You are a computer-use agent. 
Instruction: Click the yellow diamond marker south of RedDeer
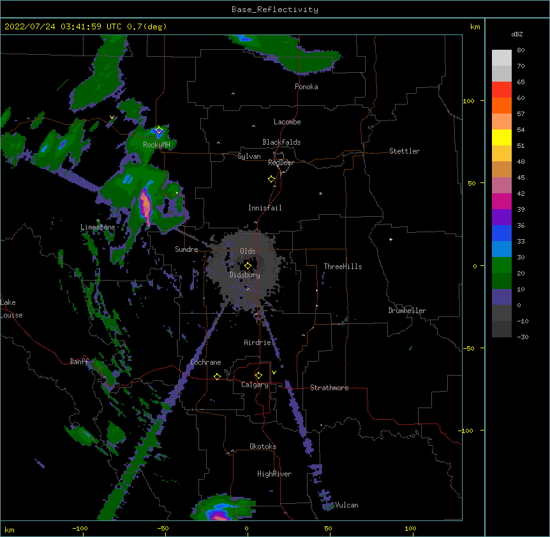point(271,179)
